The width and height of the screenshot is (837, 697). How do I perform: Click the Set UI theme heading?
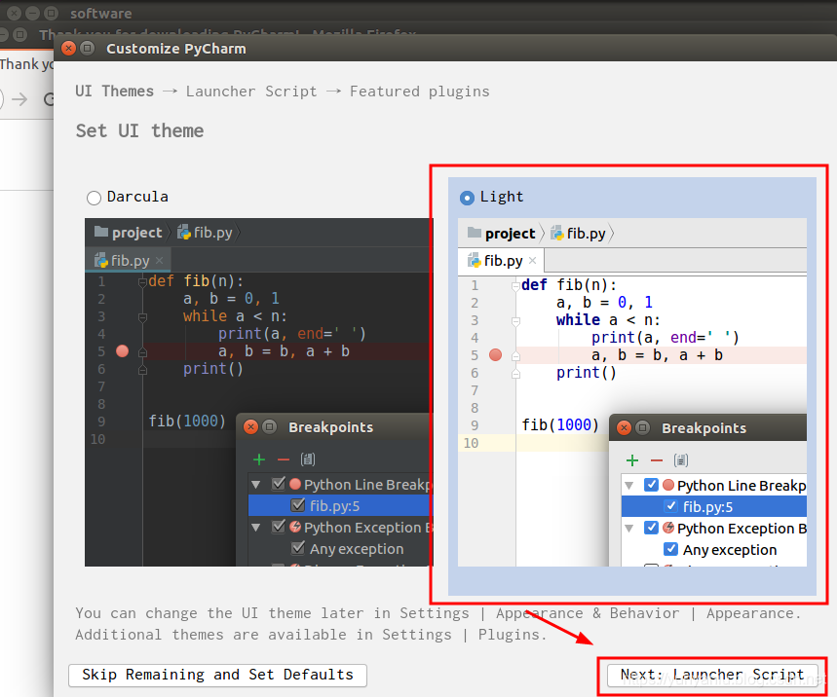(x=140, y=131)
